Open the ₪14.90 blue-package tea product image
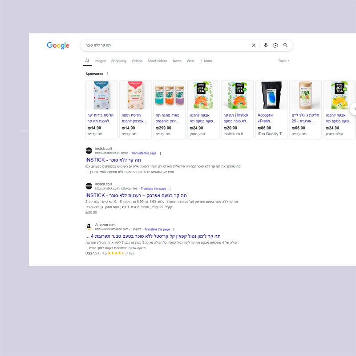356x356 pixels. (101, 95)
